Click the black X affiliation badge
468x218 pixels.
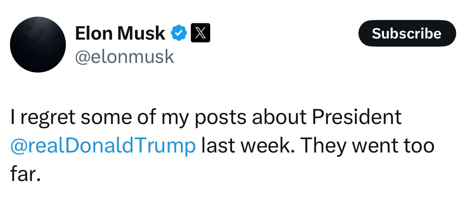click(200, 33)
